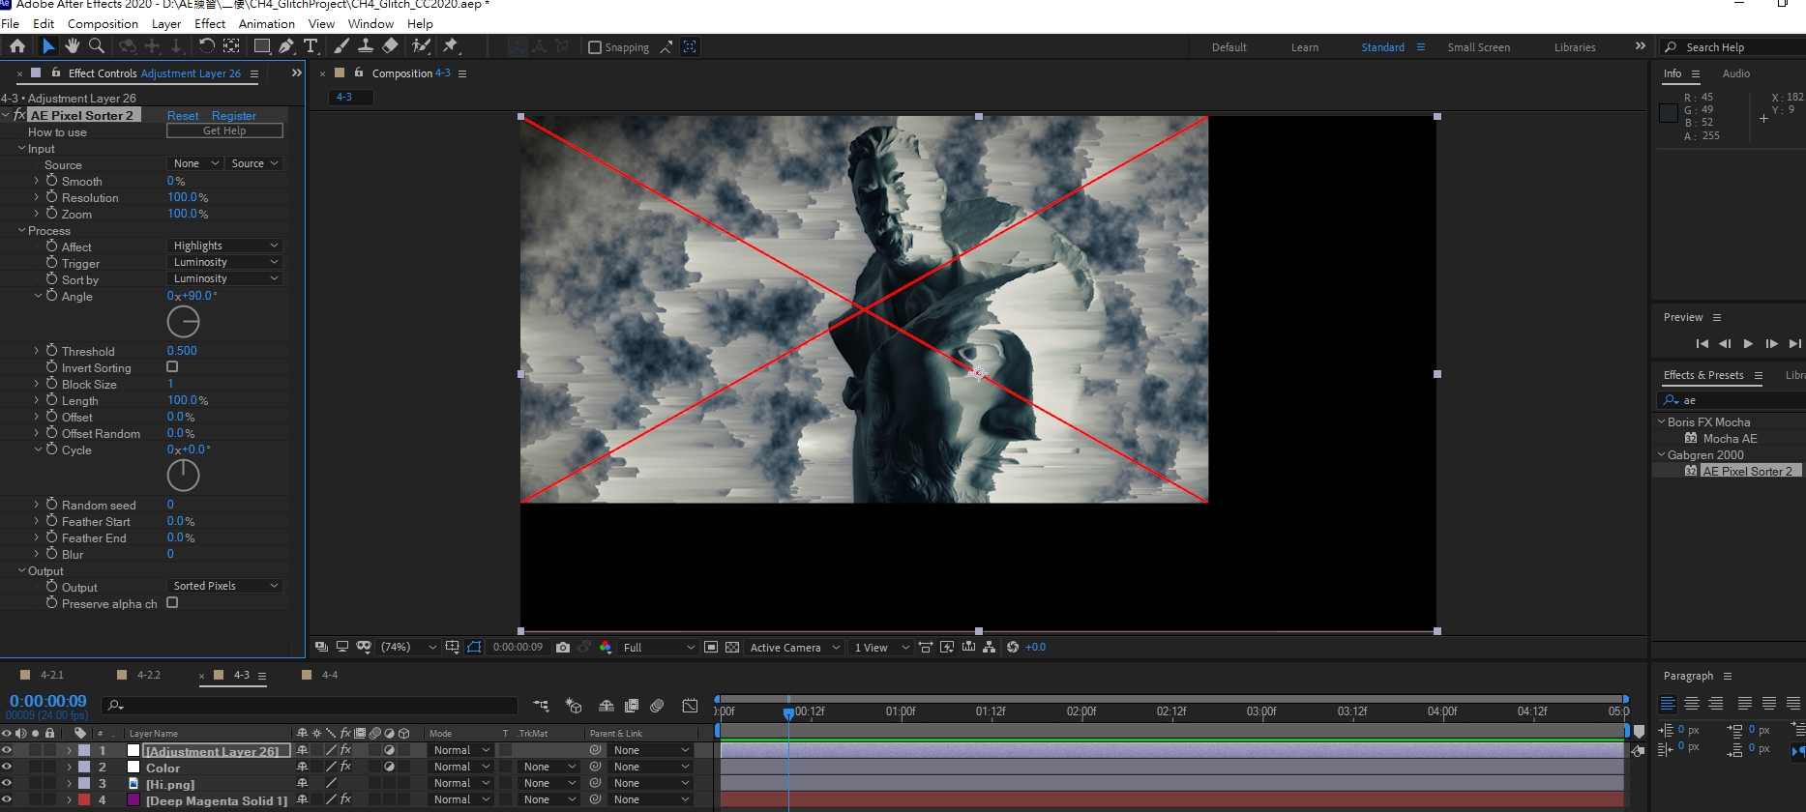The image size is (1806, 812).
Task: Click the Effects & Presets search field
Action: (1736, 400)
